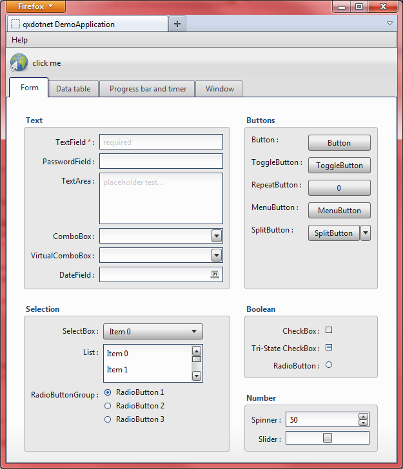Click into the TextArea placeholder box

161,198
